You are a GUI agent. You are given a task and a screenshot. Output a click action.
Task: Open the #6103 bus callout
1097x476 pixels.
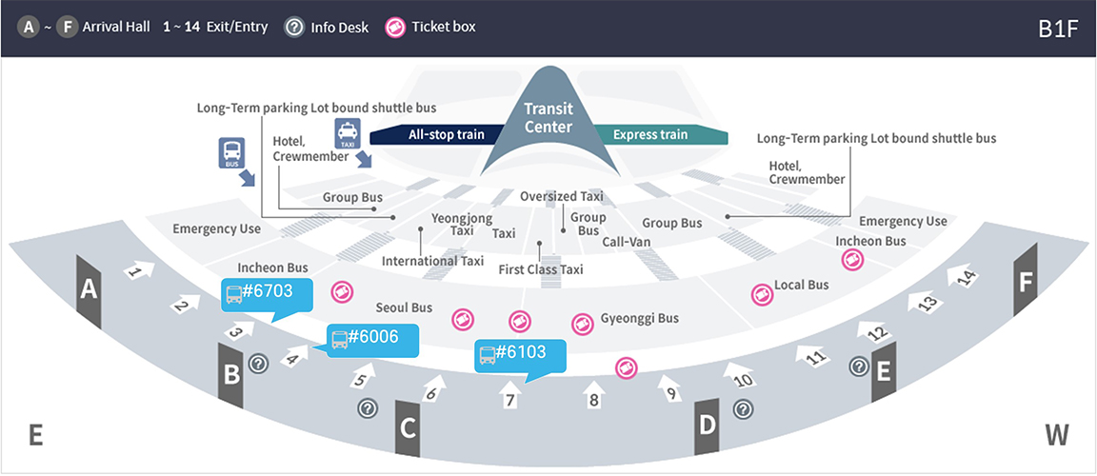click(520, 355)
